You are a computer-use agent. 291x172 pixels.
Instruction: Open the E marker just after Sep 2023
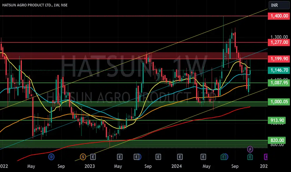(158, 157)
